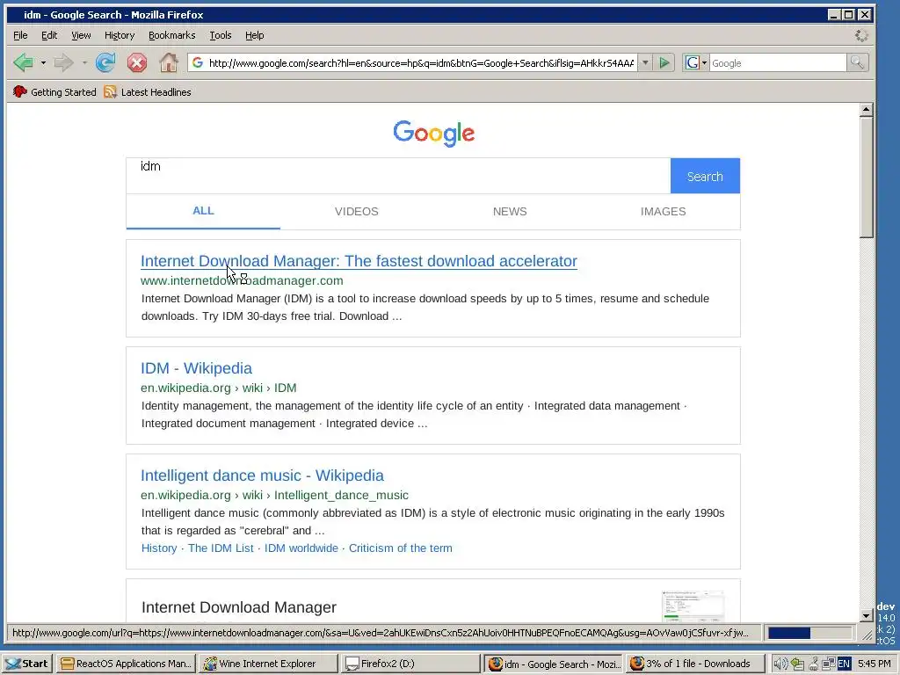Reload the page with the blue refresh icon
The width and height of the screenshot is (900, 675).
tap(105, 62)
